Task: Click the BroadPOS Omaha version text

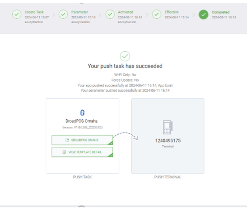Action: (82, 127)
